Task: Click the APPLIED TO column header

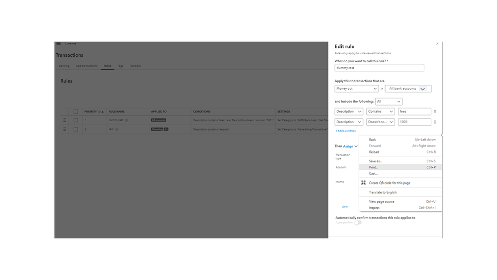Action: coord(159,112)
